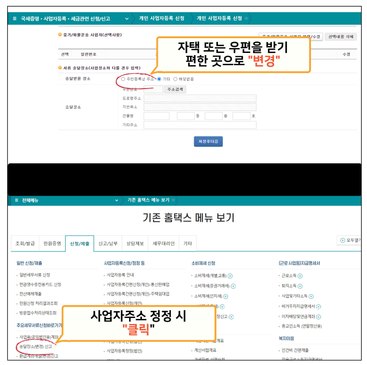367x365 pixels.
Task: Open 사업자등록간편신청(개인)-주택임대업 link
Action: click(x=138, y=294)
